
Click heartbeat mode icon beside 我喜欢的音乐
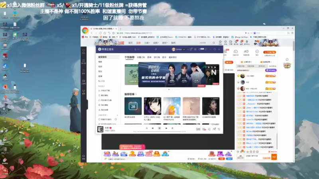tap(116, 119)
